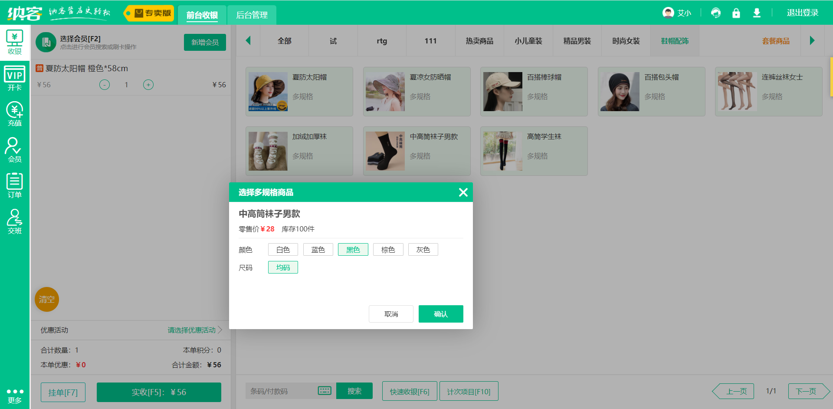View orders via the 订单 sidebar icon
This screenshot has height=409, width=833.
[x=14, y=186]
